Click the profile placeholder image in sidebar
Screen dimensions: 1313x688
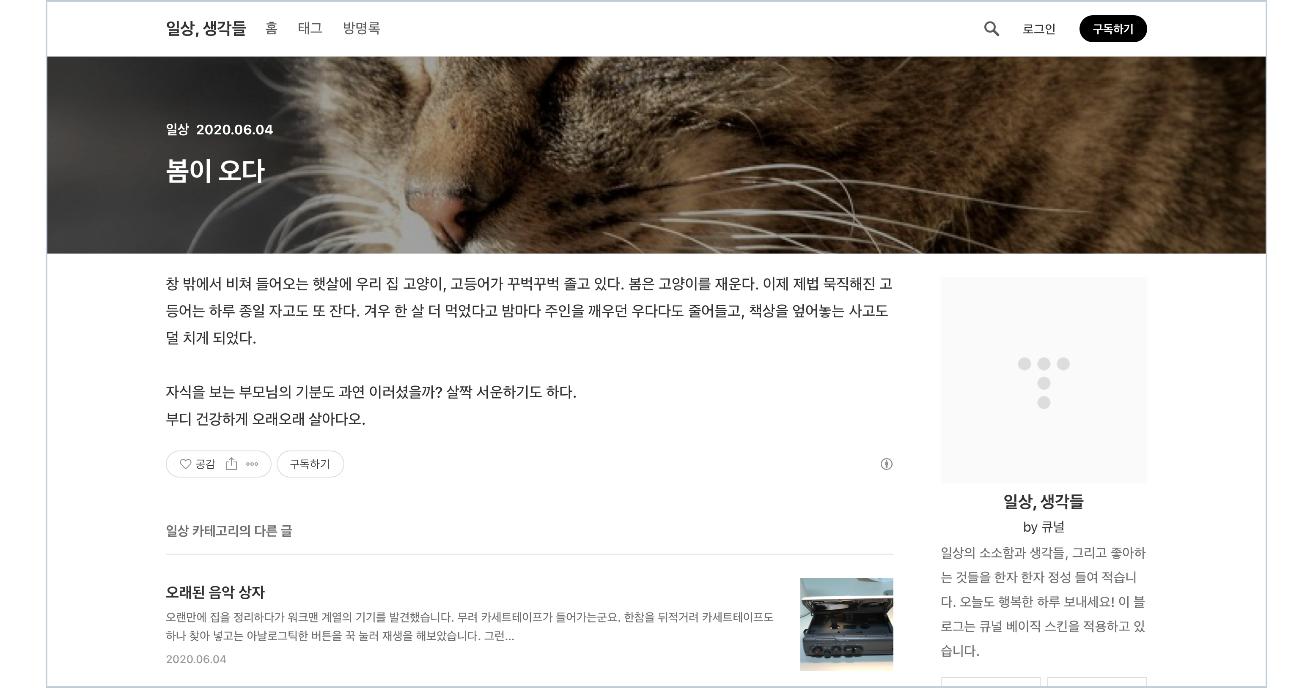[x=1044, y=380]
